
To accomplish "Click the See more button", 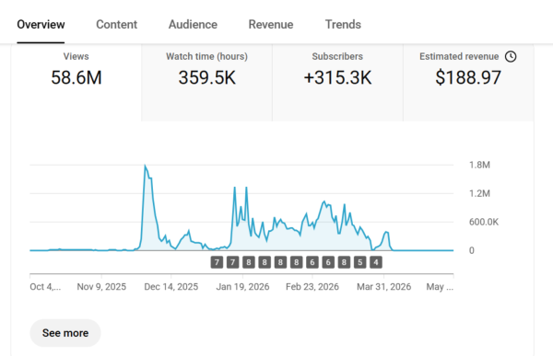I will 65,333.
